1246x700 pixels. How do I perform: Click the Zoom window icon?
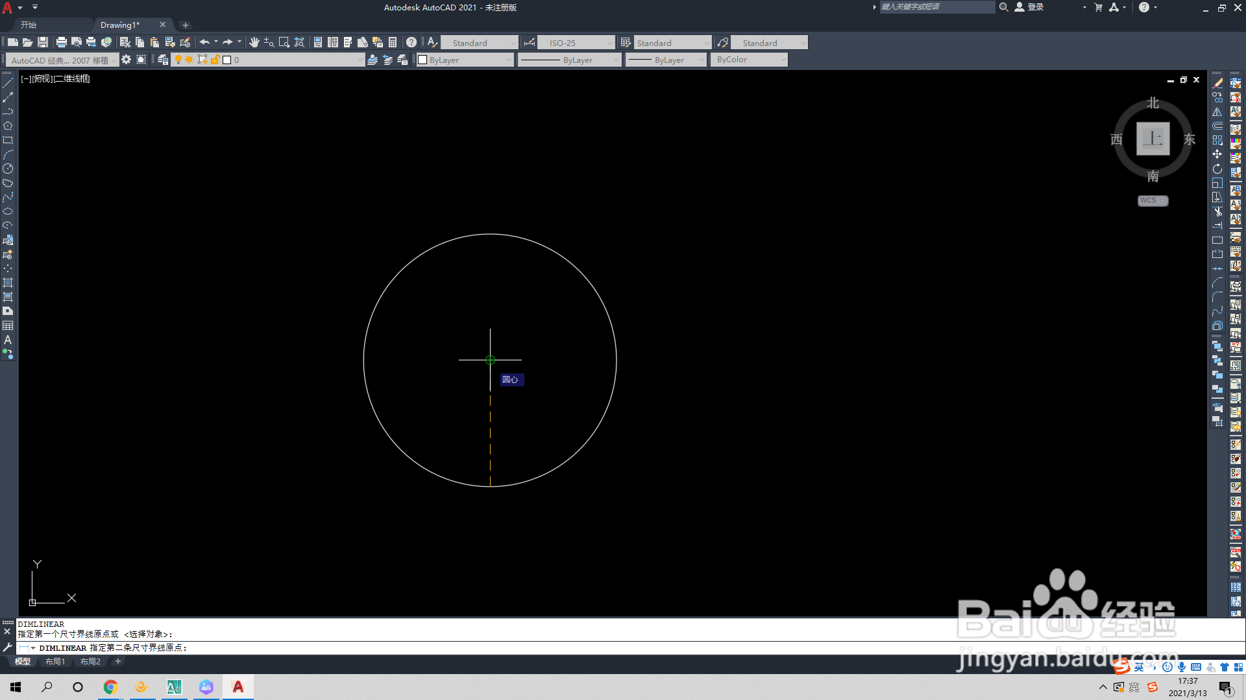tap(284, 42)
